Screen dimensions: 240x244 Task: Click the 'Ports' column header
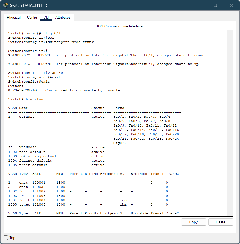[x=119, y=108]
